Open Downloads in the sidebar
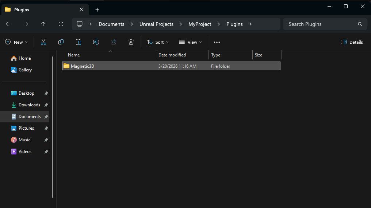The height and width of the screenshot is (208, 371). 29,105
